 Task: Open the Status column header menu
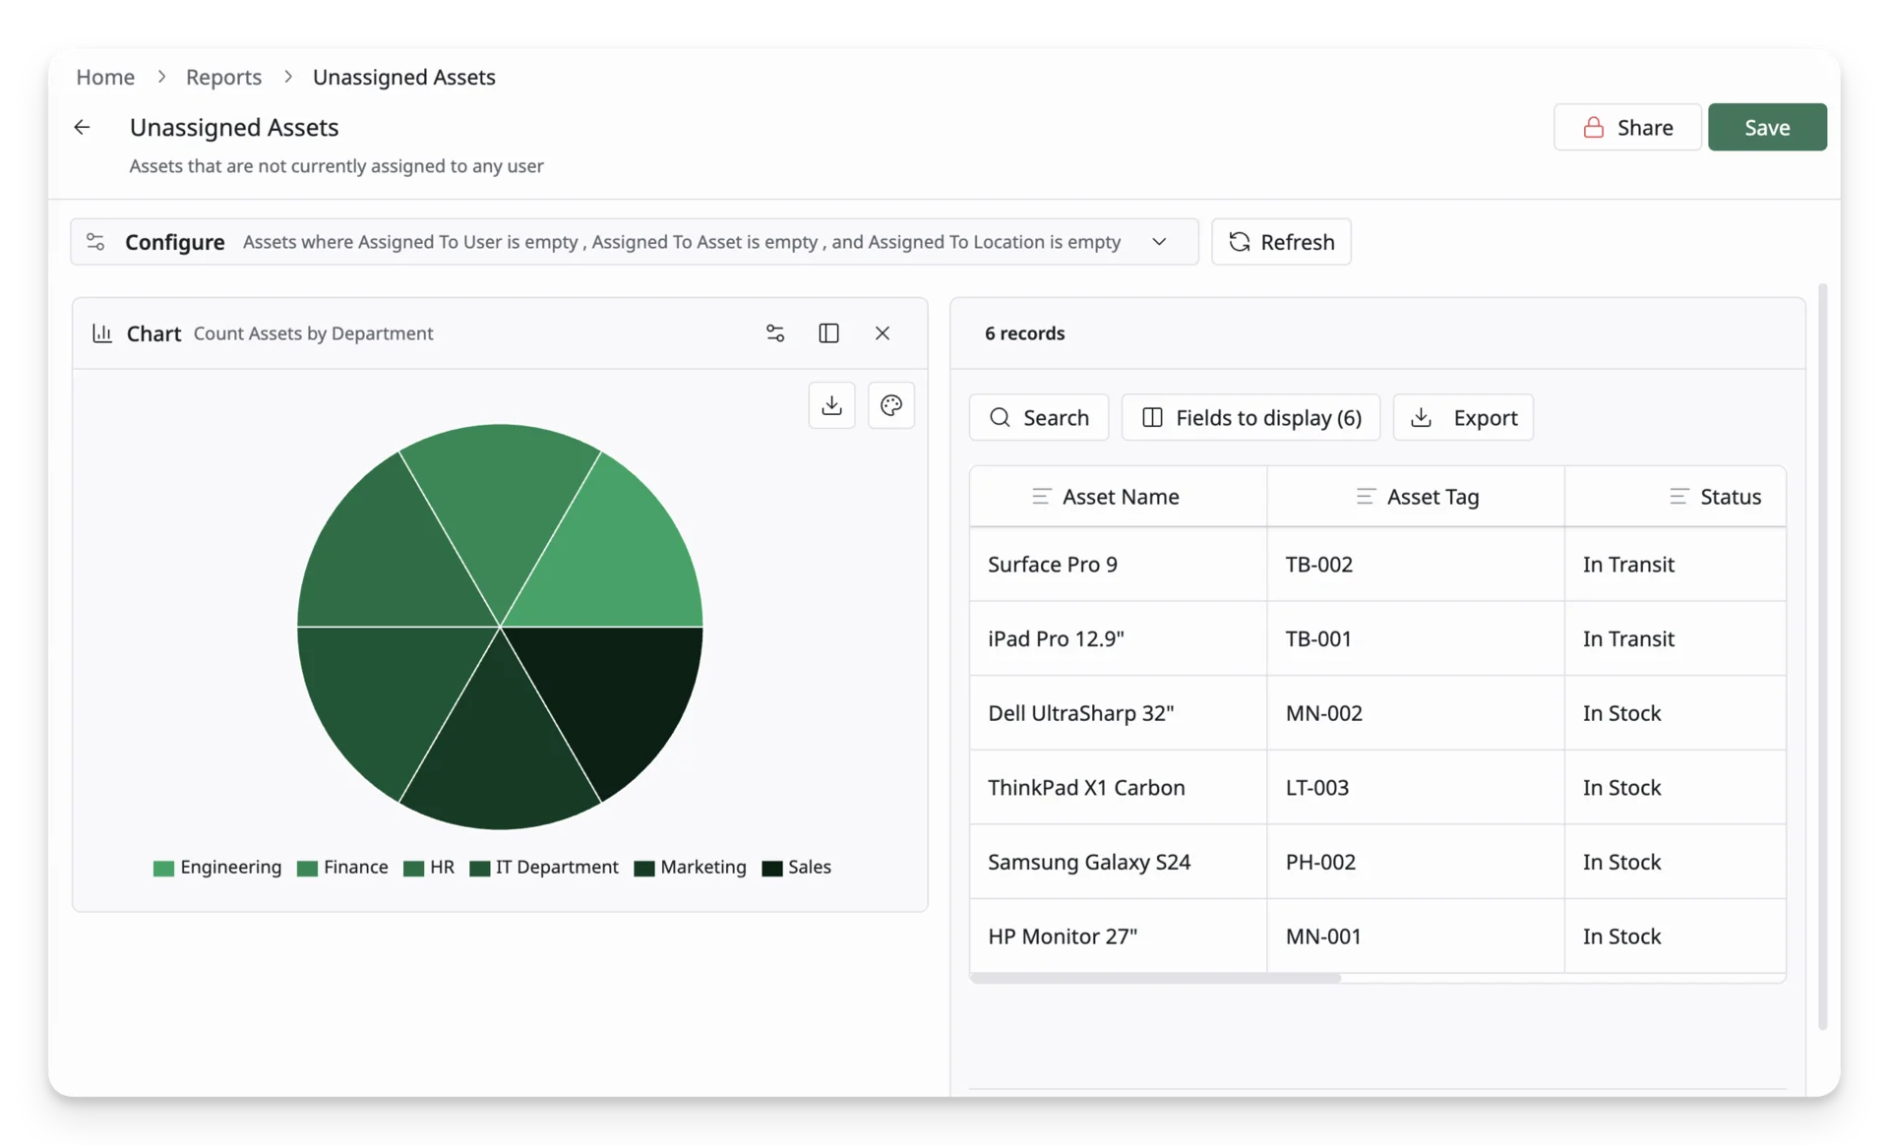point(1678,497)
